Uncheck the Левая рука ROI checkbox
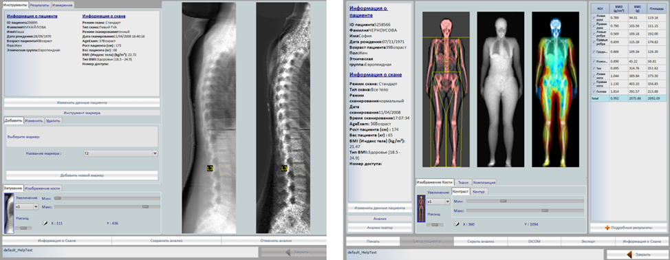670x260 pixels. tap(593, 17)
